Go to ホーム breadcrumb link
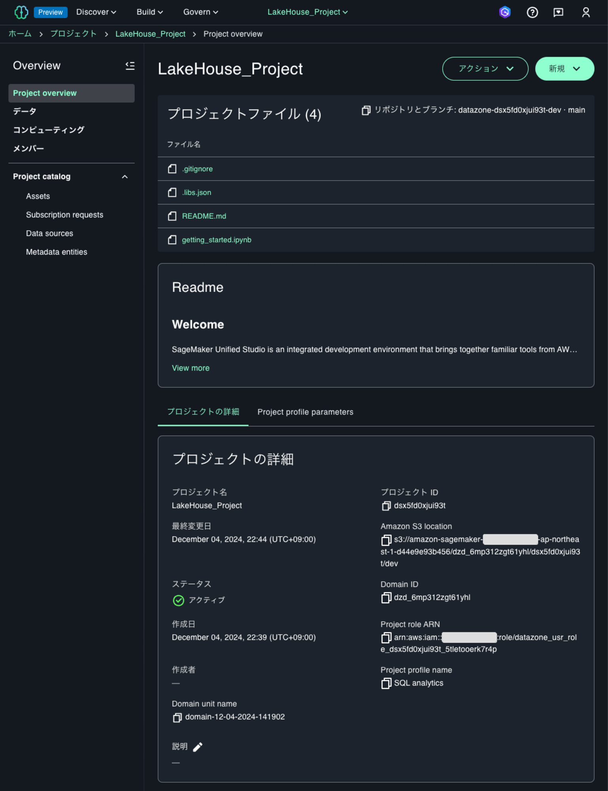The height and width of the screenshot is (791, 608). pyautogui.click(x=20, y=34)
